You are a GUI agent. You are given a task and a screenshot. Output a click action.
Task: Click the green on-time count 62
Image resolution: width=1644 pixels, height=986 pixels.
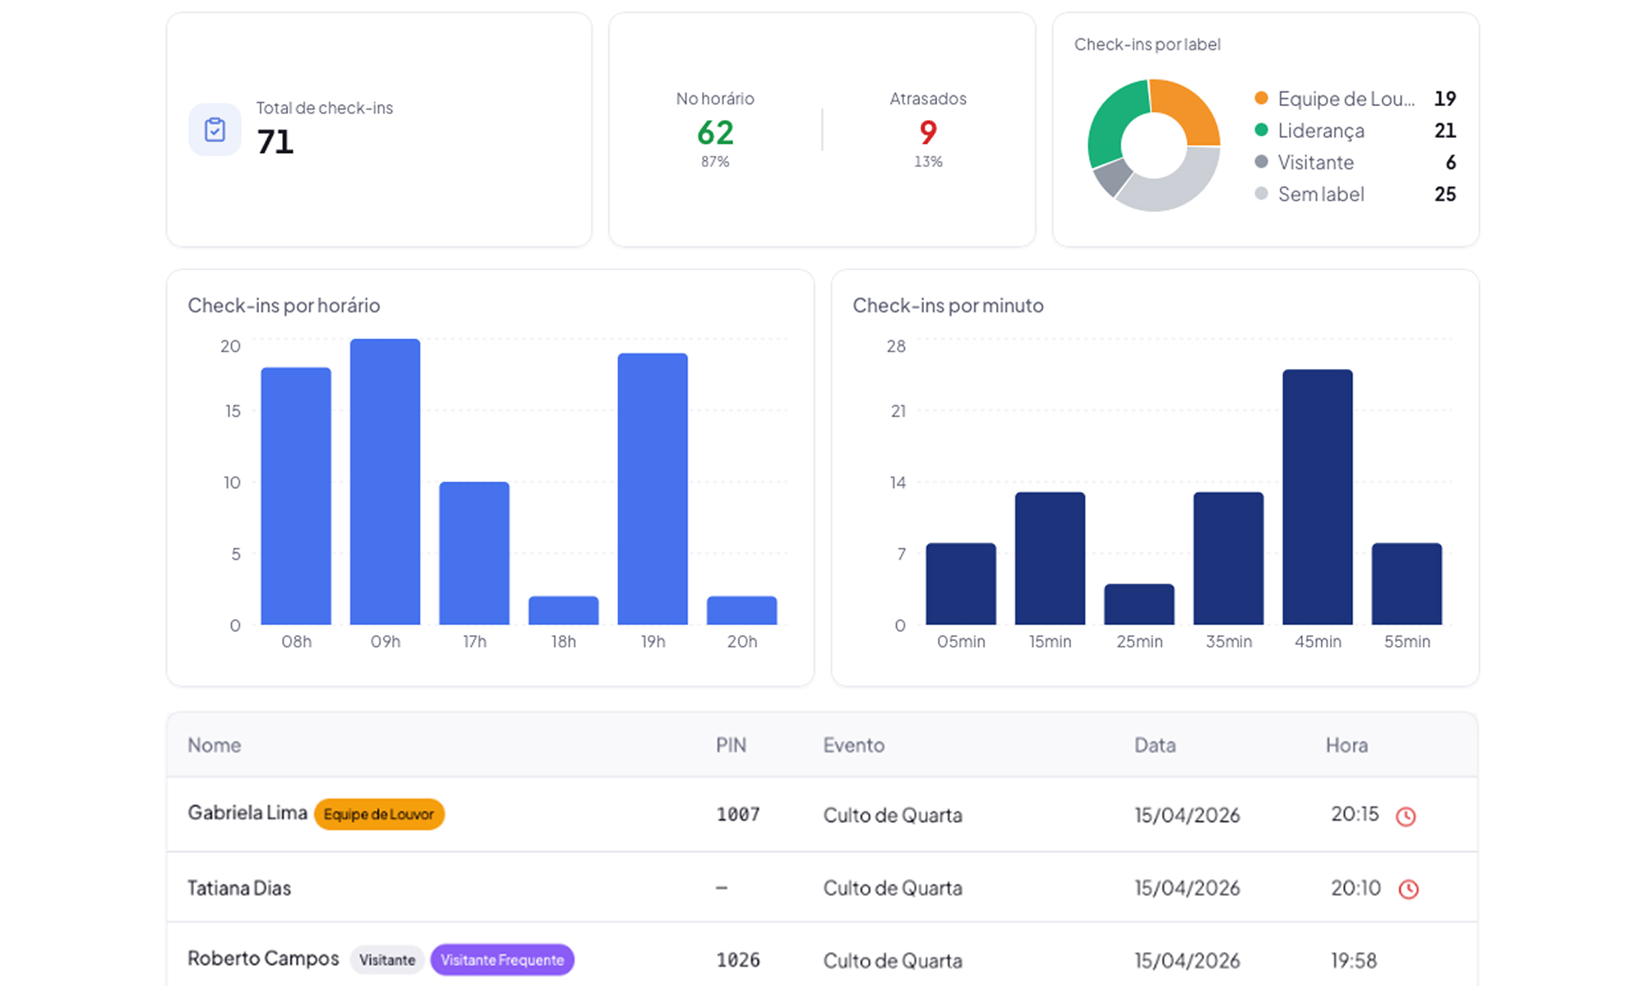(x=715, y=132)
